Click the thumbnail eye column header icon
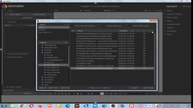Screen dimensions: 193x108 coord(144,31)
